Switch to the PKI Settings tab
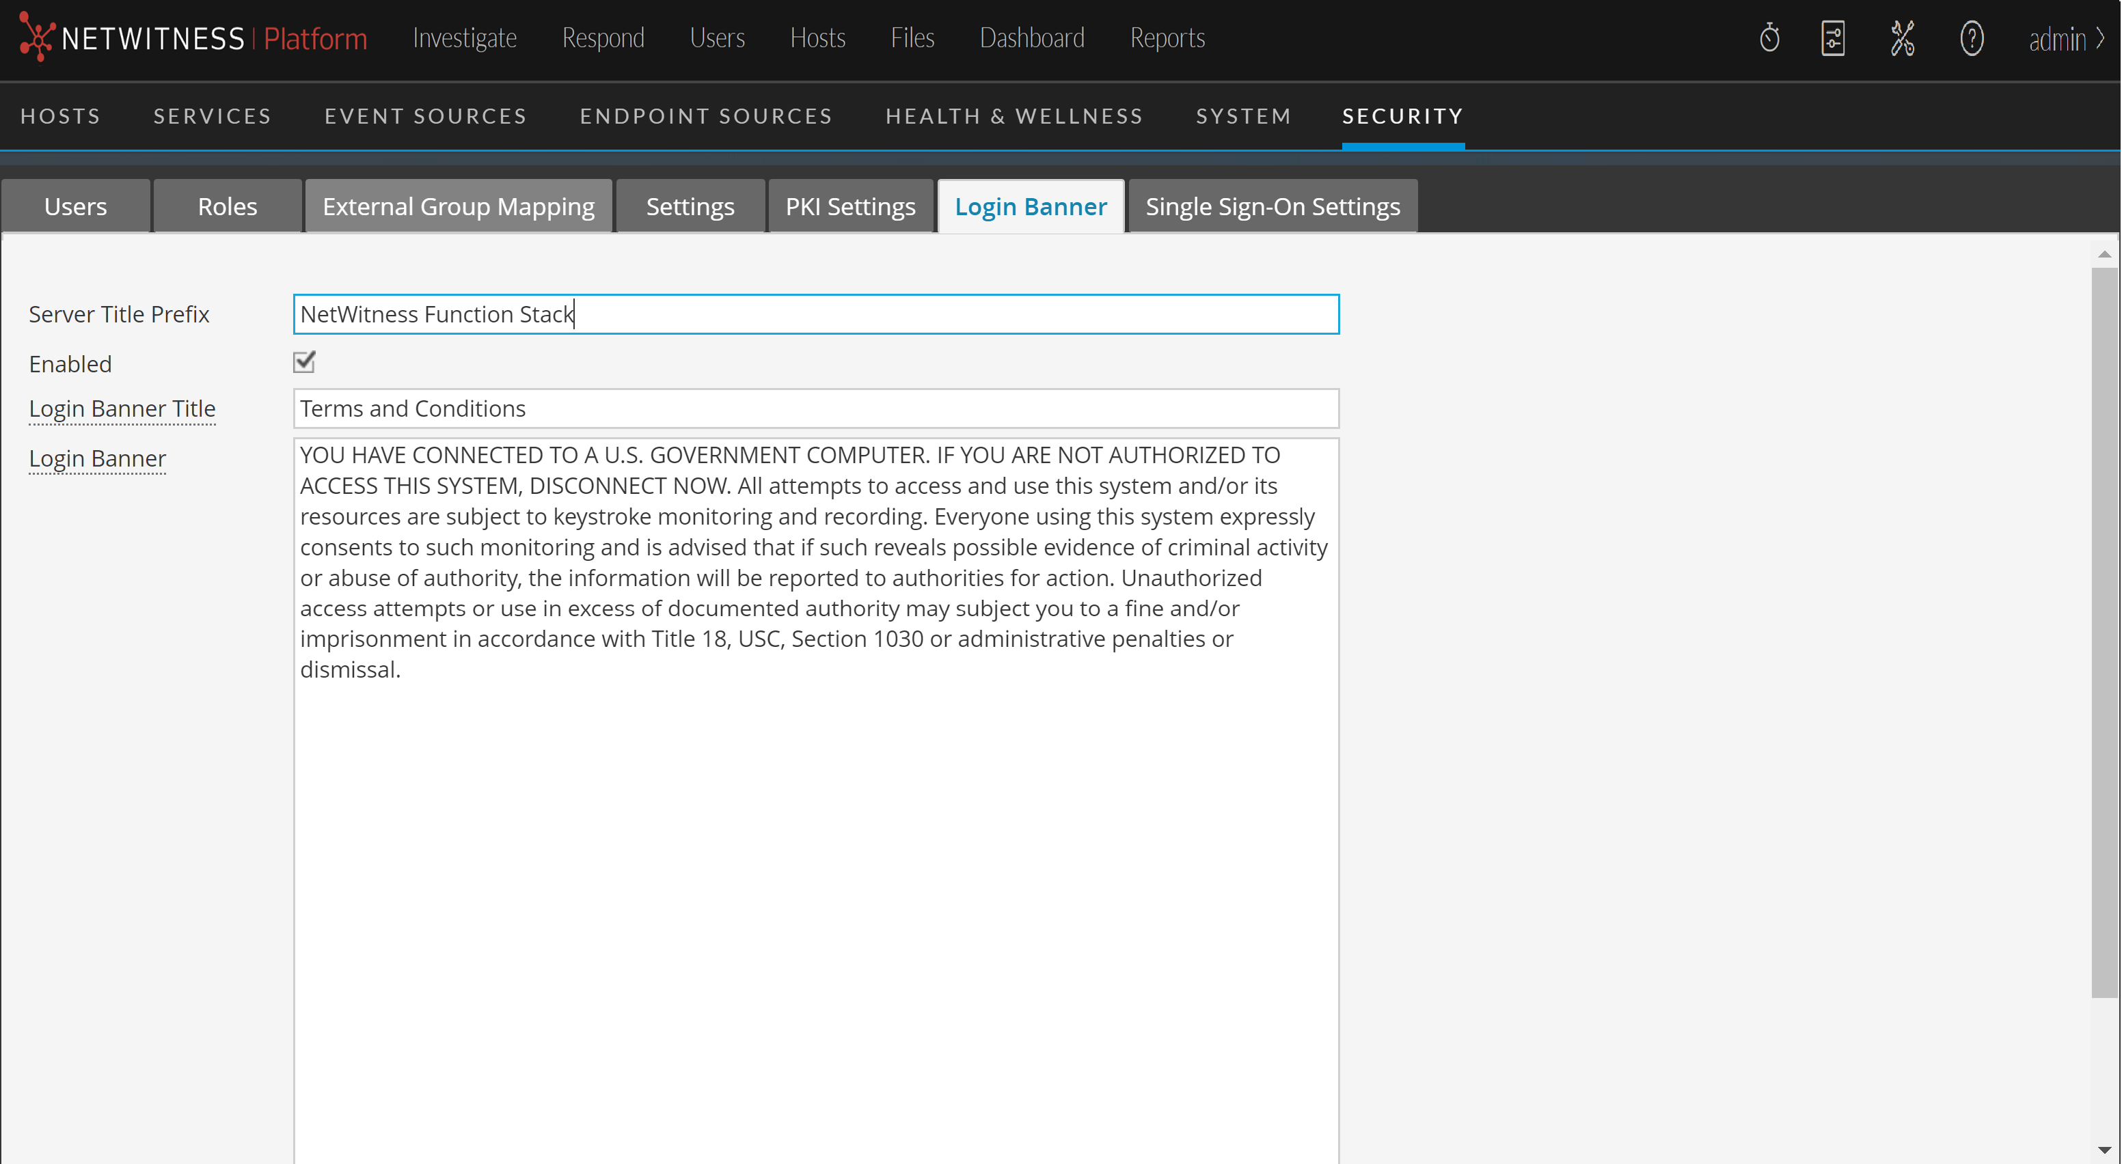Screen dimensions: 2122x1164 pyautogui.click(x=850, y=206)
